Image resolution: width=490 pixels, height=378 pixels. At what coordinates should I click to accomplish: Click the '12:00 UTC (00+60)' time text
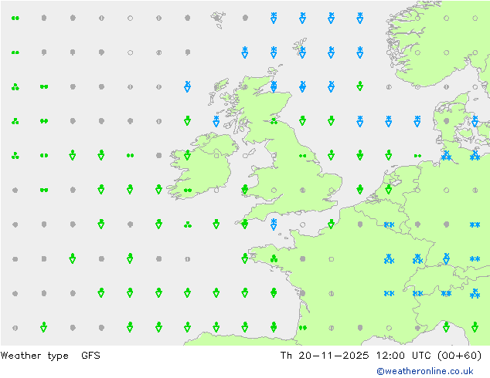pyautogui.click(x=429, y=355)
